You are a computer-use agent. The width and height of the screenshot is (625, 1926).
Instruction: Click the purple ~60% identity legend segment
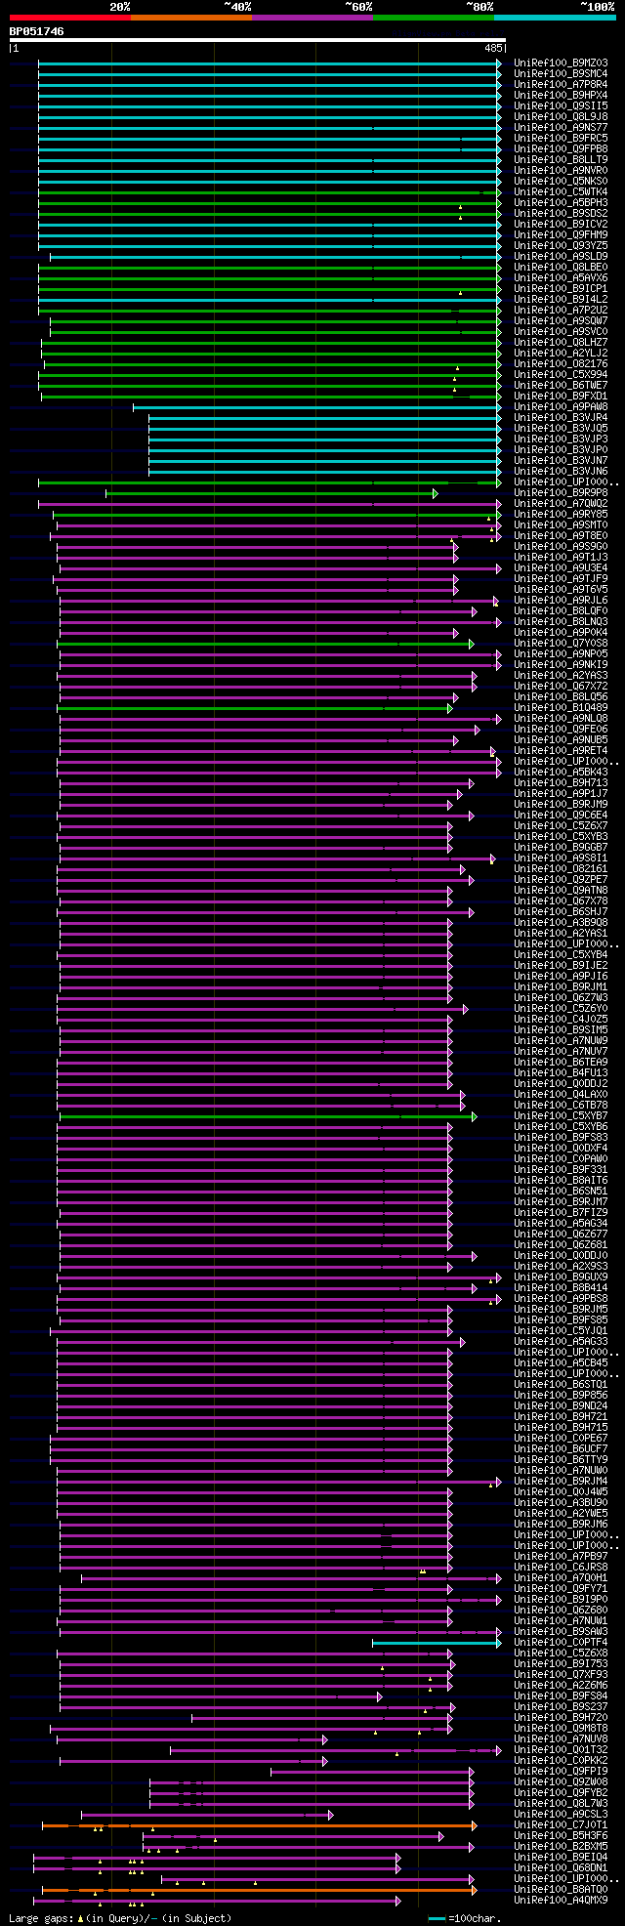tap(312, 18)
